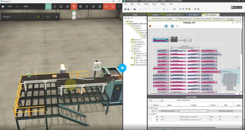
Task: Select the OPC UA tree item
Action: (x=135, y=49)
